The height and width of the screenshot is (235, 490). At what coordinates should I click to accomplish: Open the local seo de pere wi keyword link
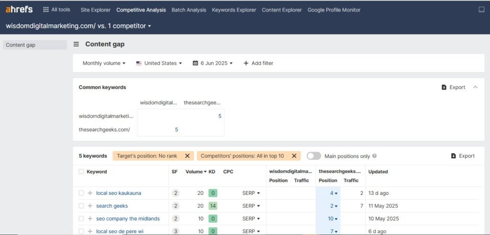pyautogui.click(x=120, y=231)
